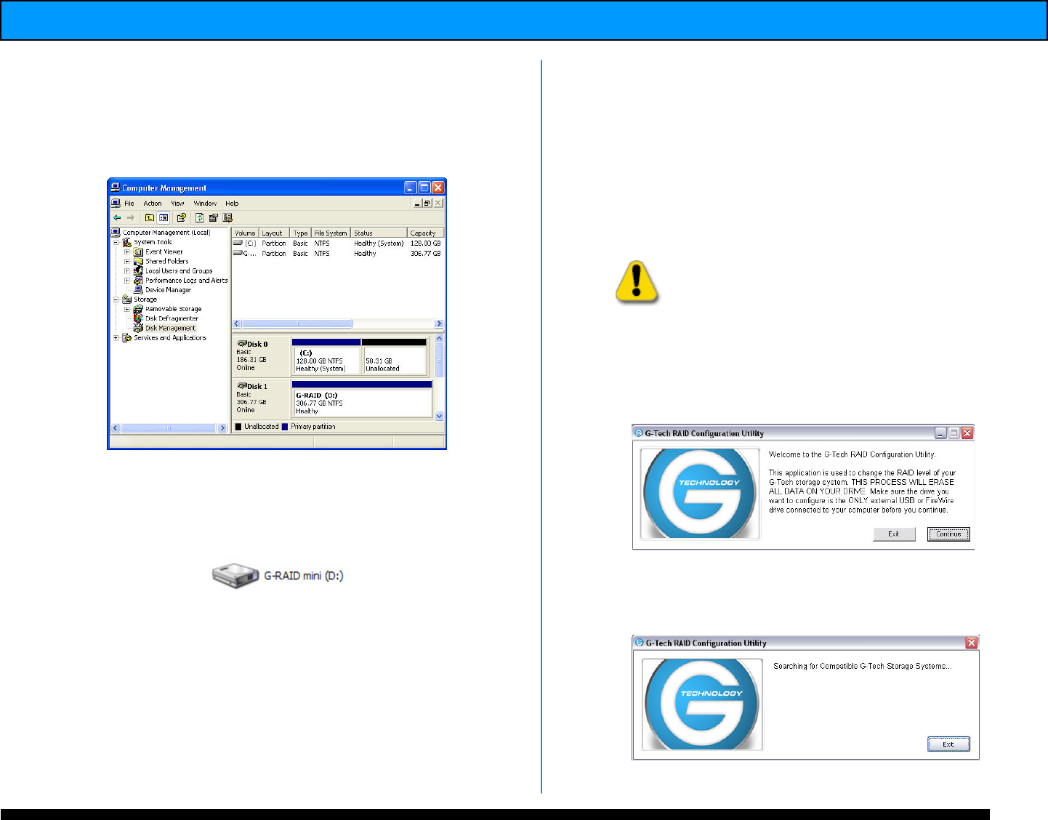This screenshot has width=1048, height=820.
Task: Select the Storage icon in the tree
Action: tap(126, 299)
